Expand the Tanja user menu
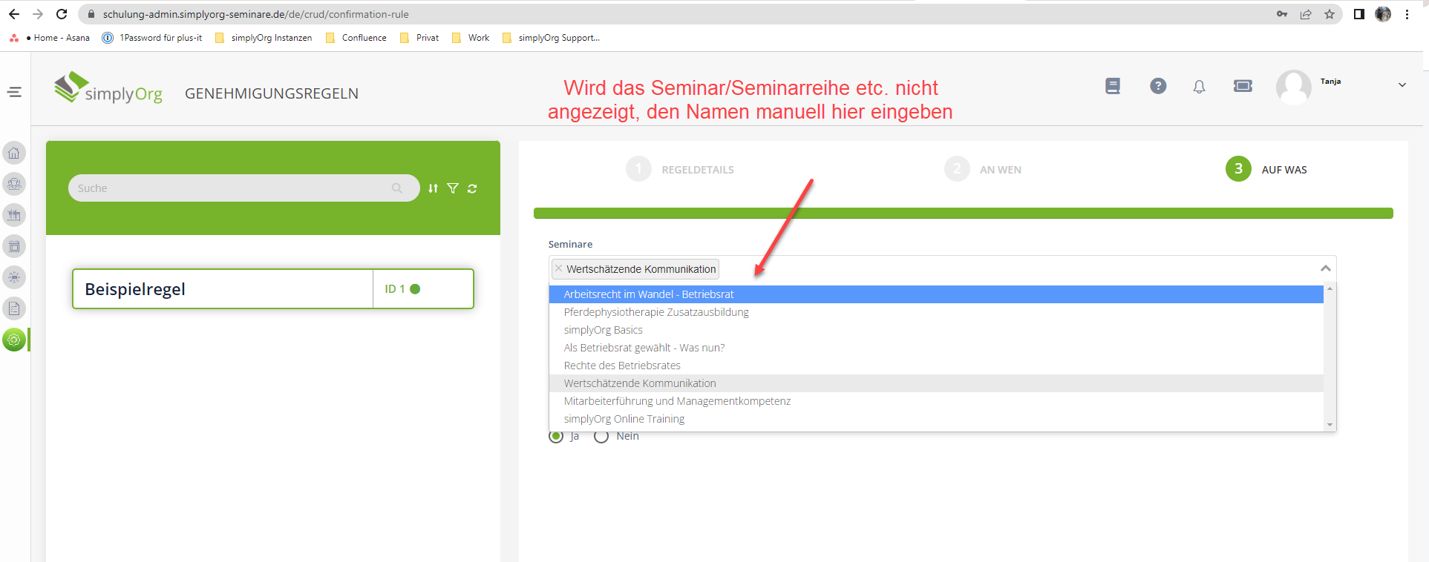Screen dimensions: 1429x562 pos(1402,85)
